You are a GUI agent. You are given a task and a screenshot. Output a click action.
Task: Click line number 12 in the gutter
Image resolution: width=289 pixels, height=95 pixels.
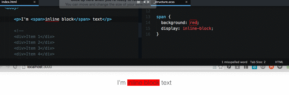[148, 11]
